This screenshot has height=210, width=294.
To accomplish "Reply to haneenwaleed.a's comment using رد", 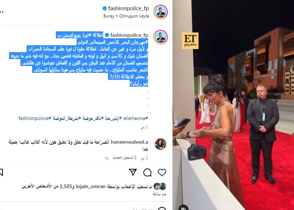I will pos(107,158).
